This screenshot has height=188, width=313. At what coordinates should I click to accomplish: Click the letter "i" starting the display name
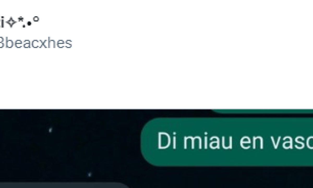(2, 23)
